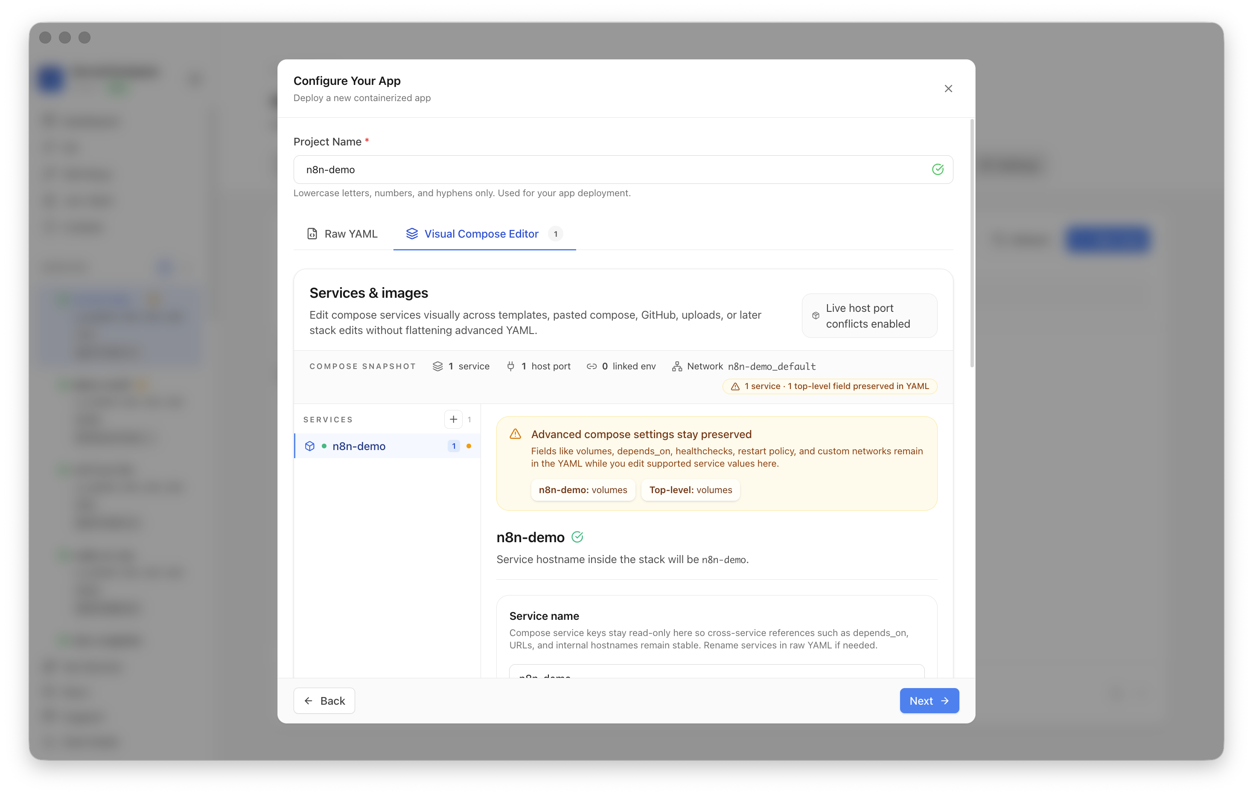Click the Visual Compose Editor layers icon
The height and width of the screenshot is (796, 1253).
[x=411, y=234]
